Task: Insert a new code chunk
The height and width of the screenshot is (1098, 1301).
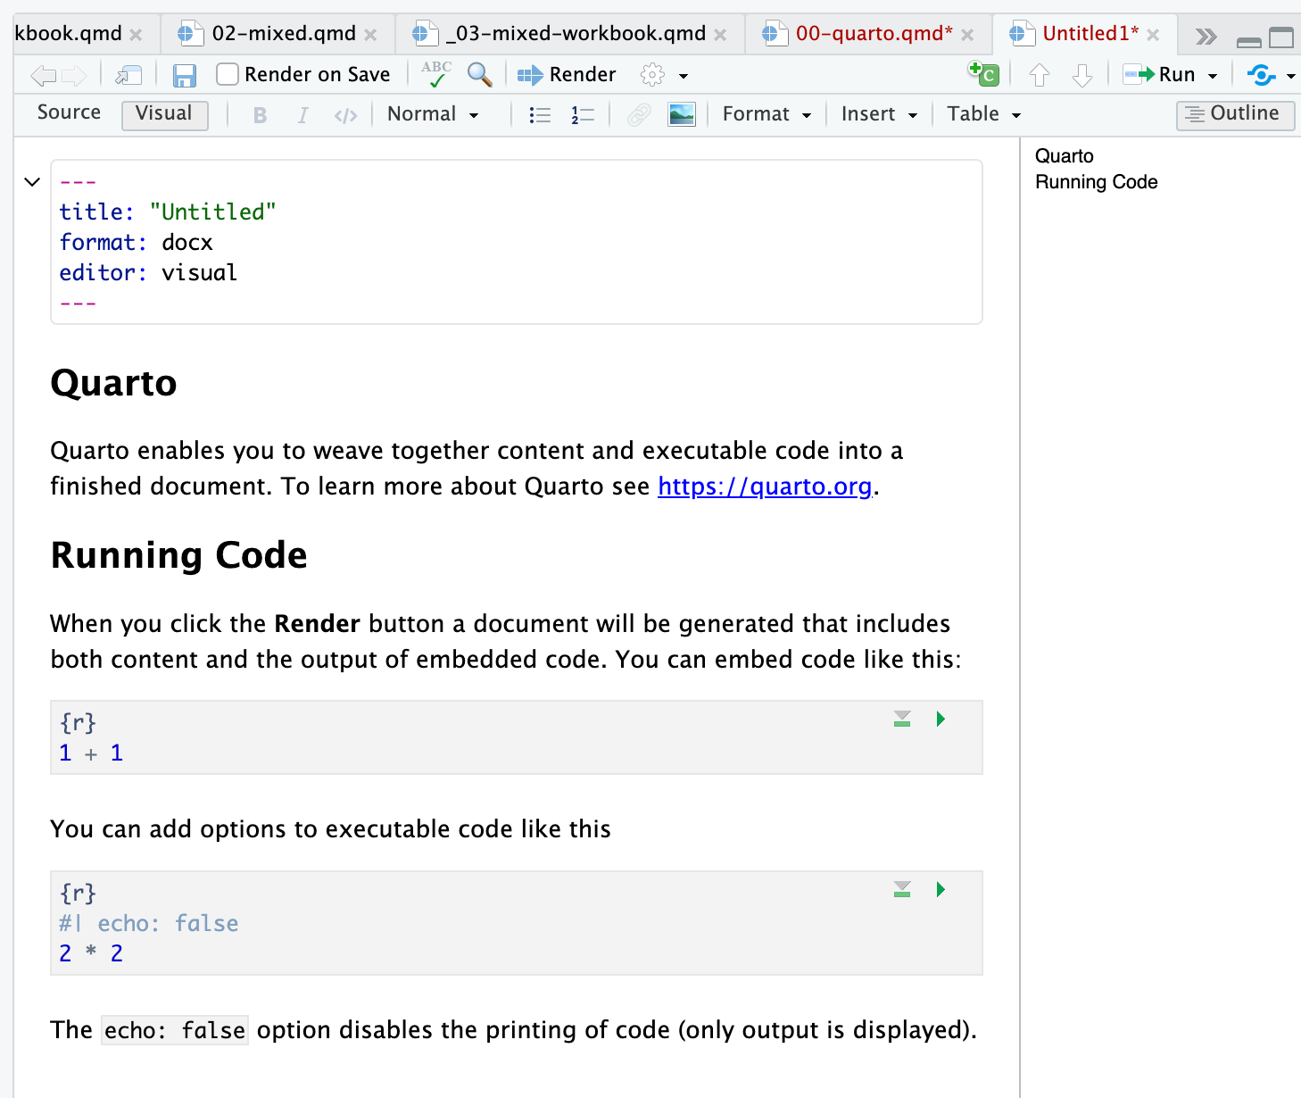Action: pyautogui.click(x=983, y=74)
